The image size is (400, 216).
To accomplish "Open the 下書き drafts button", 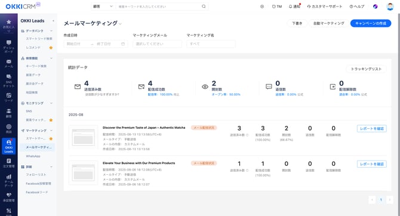I will coord(297,23).
